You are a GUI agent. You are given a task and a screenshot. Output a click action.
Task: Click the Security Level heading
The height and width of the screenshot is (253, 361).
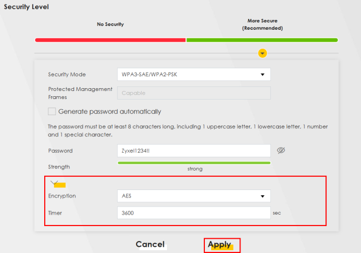click(x=26, y=7)
